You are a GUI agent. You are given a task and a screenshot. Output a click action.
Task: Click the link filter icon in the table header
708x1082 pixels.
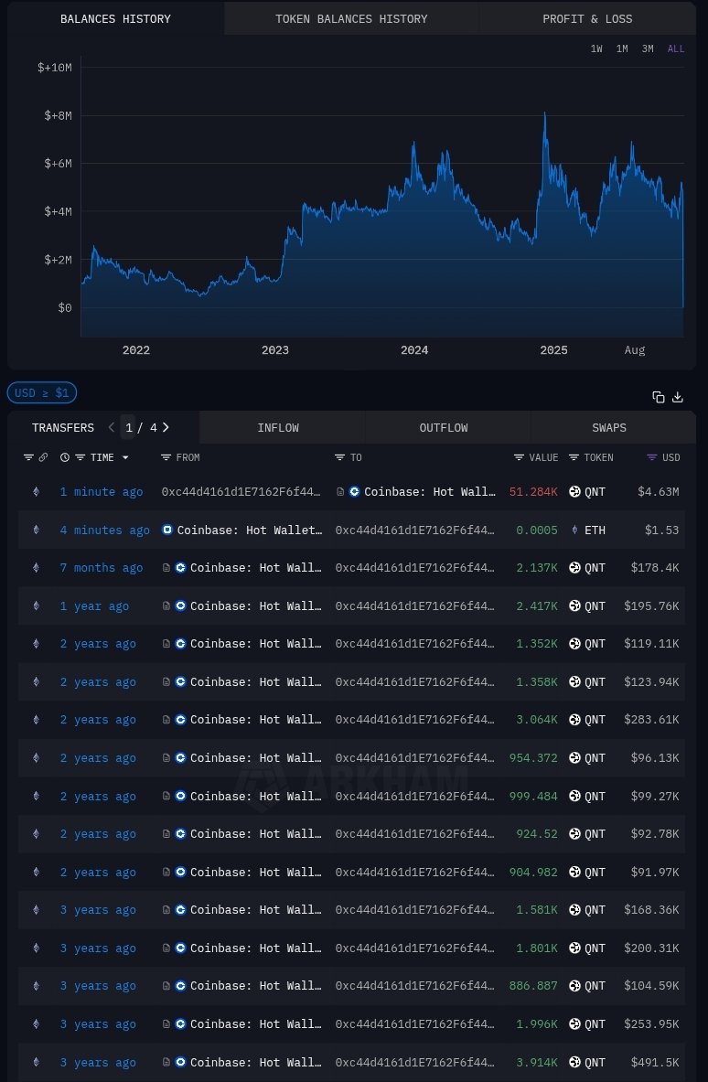(43, 457)
